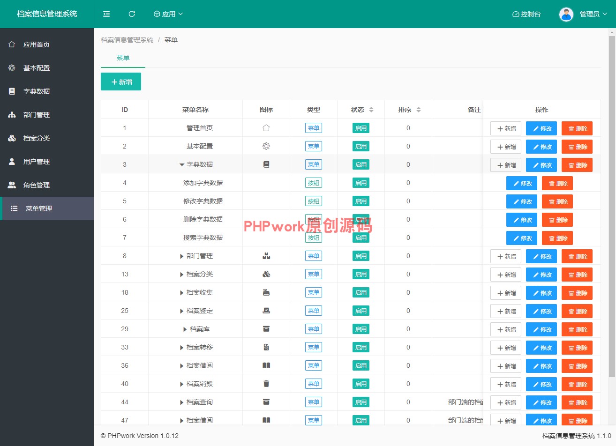Click the book icon in 字典数据 row

pyautogui.click(x=266, y=164)
